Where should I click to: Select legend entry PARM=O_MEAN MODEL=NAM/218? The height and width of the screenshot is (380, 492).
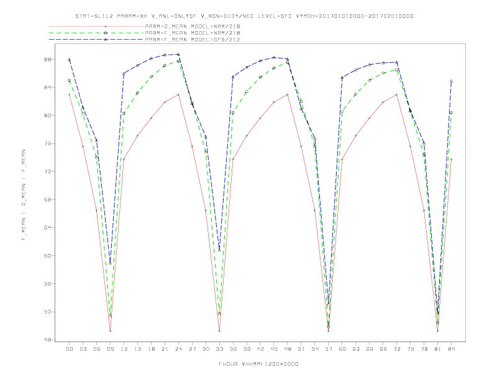coord(193,26)
